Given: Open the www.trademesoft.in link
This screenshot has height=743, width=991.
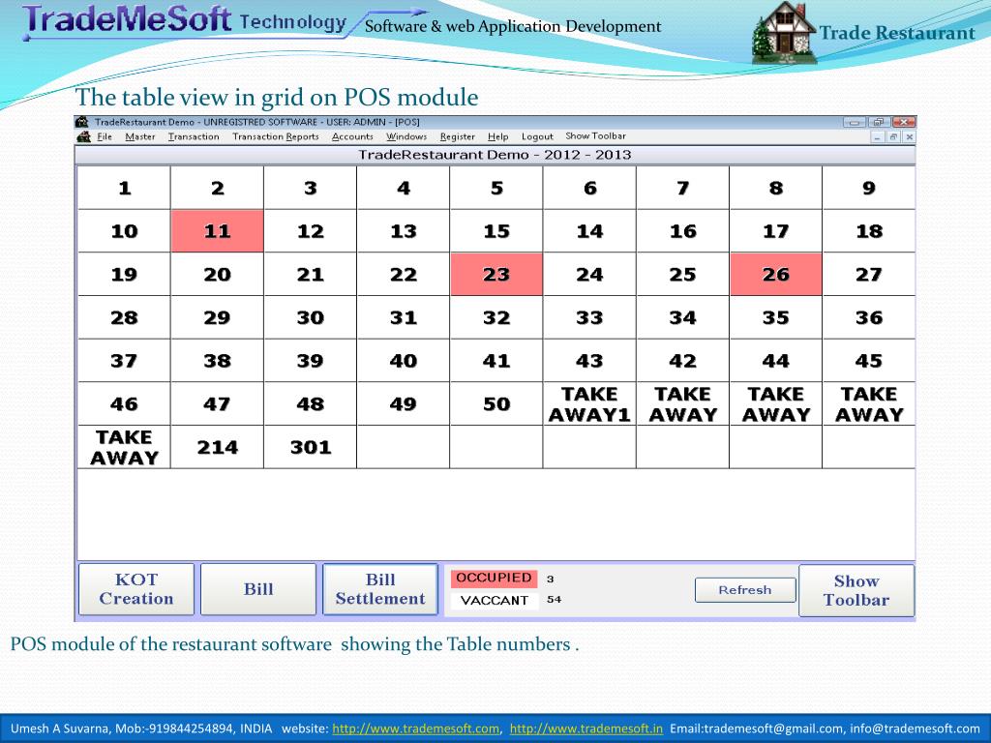Looking at the screenshot, I should 586,728.
